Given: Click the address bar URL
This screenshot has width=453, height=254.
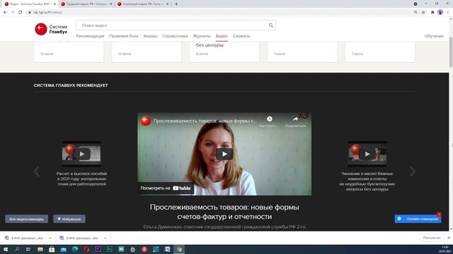Looking at the screenshot, I should pos(47,13).
